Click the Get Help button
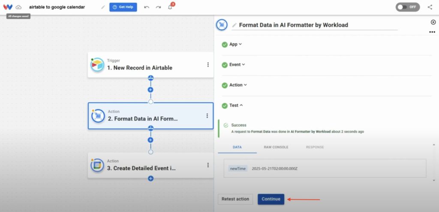 click(x=123, y=7)
